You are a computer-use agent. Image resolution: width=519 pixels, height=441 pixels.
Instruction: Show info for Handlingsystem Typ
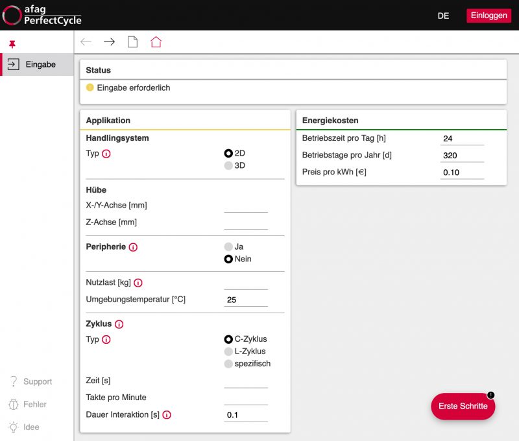click(x=106, y=154)
